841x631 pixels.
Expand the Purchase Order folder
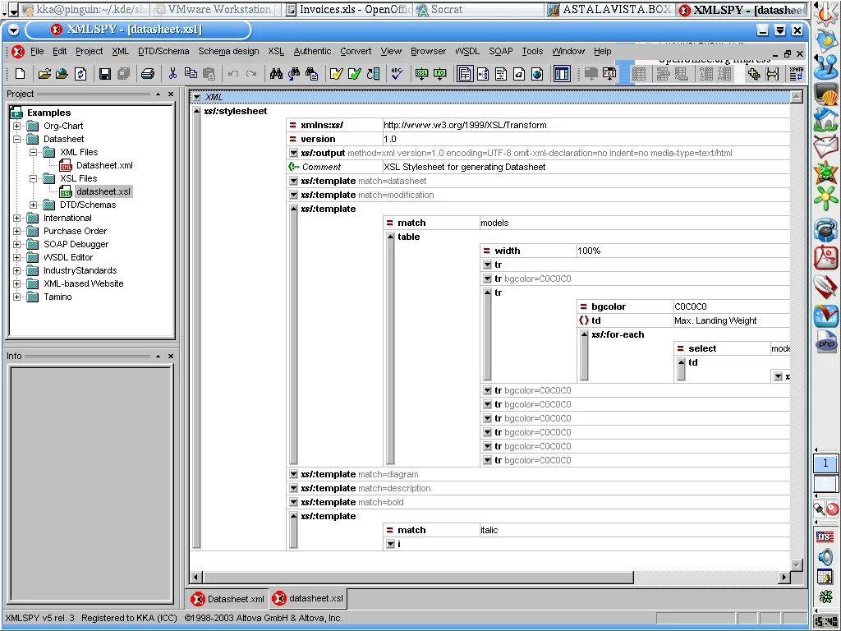click(x=16, y=231)
